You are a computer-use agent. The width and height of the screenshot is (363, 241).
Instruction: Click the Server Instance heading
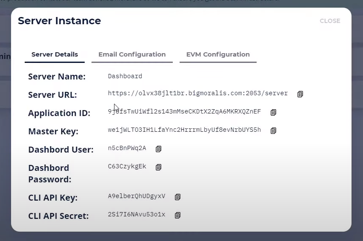click(x=60, y=21)
